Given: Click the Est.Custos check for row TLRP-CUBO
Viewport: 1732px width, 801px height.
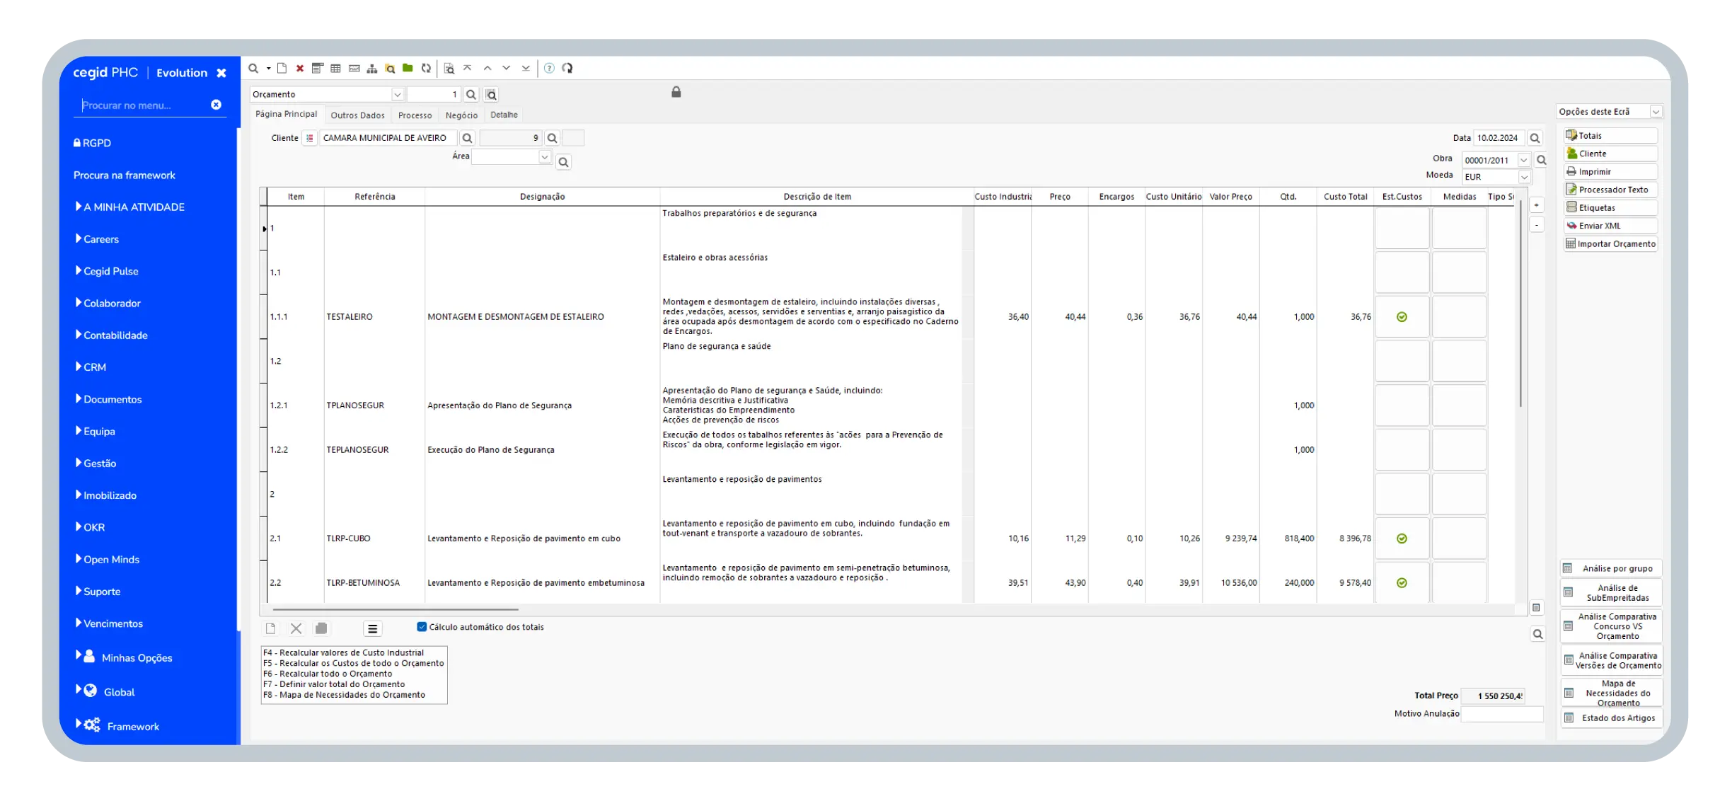Looking at the screenshot, I should coord(1402,538).
